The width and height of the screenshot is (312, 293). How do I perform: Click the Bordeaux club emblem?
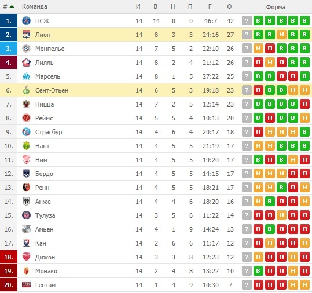click(26, 174)
